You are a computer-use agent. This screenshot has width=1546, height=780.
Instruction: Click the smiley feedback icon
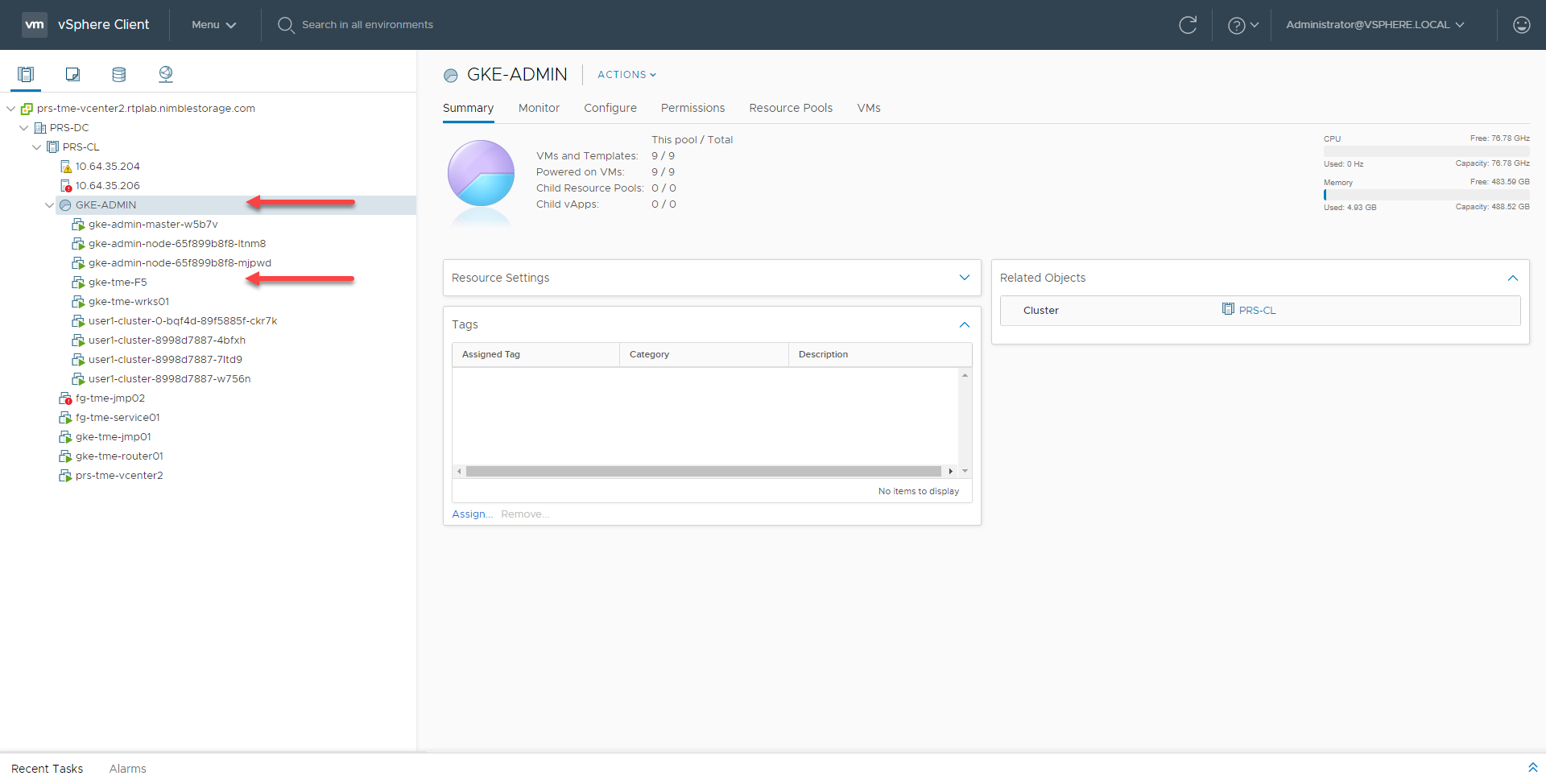(x=1522, y=25)
